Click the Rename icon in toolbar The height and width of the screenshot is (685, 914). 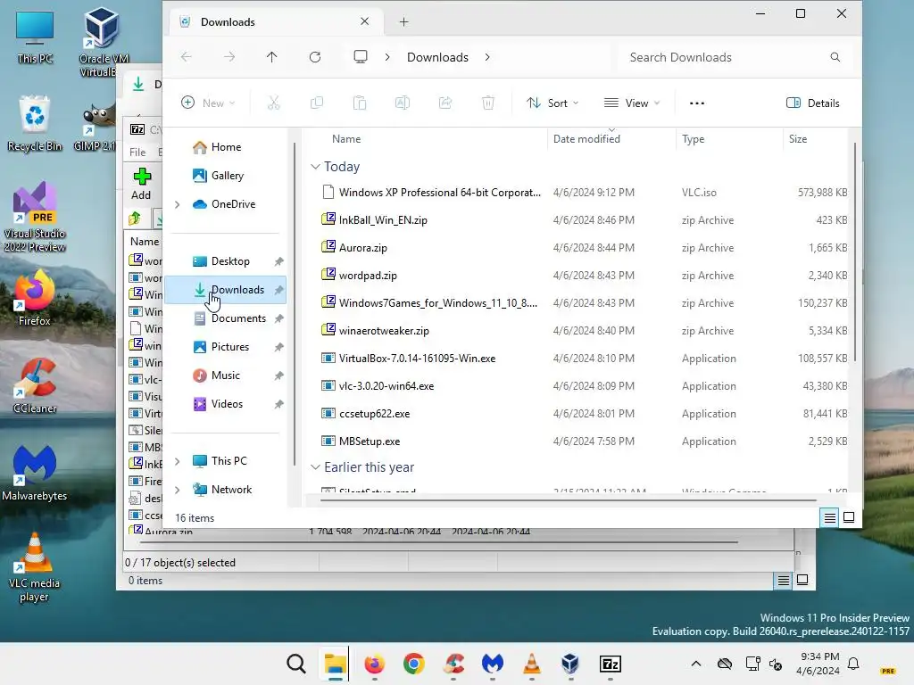[x=403, y=103]
